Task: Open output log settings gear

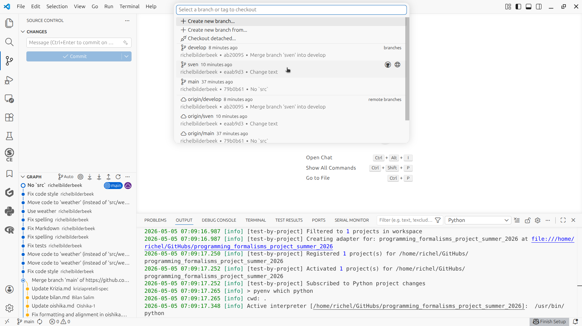Action: click(538, 220)
